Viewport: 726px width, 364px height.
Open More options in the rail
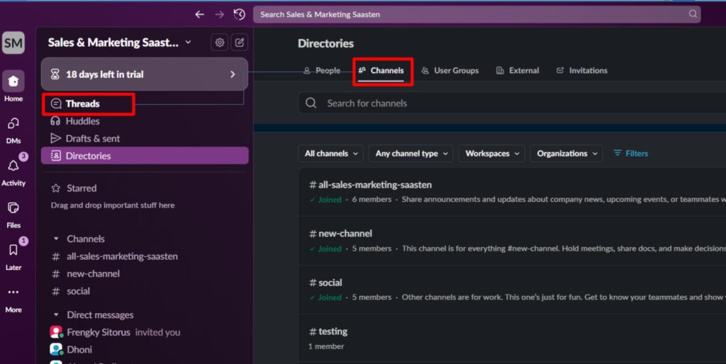point(13,300)
